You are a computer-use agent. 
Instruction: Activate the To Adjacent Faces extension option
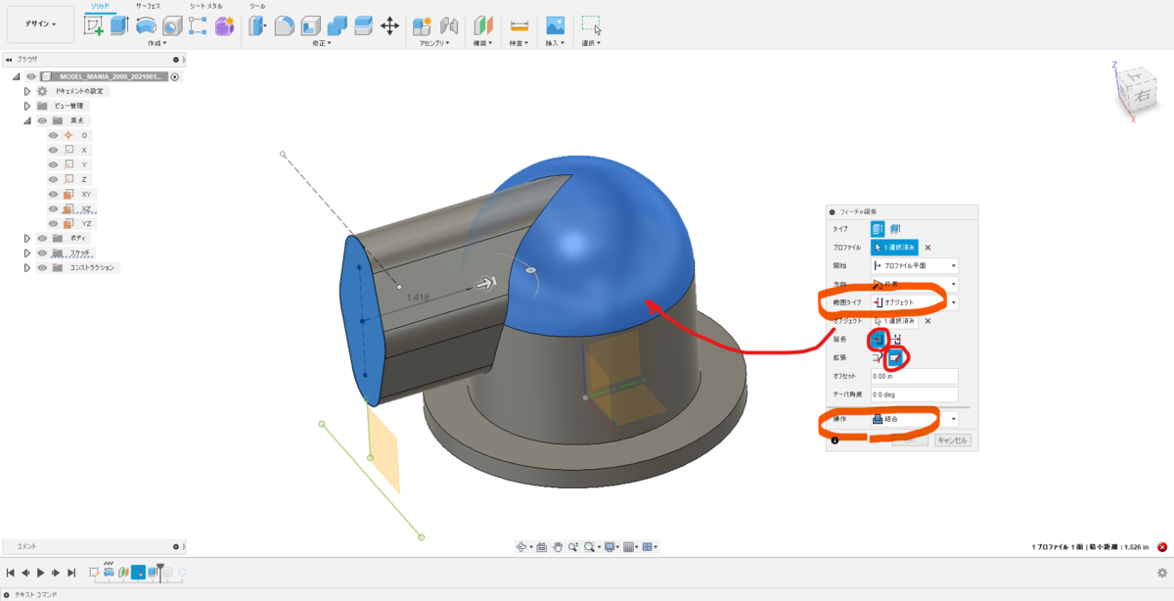(x=896, y=339)
